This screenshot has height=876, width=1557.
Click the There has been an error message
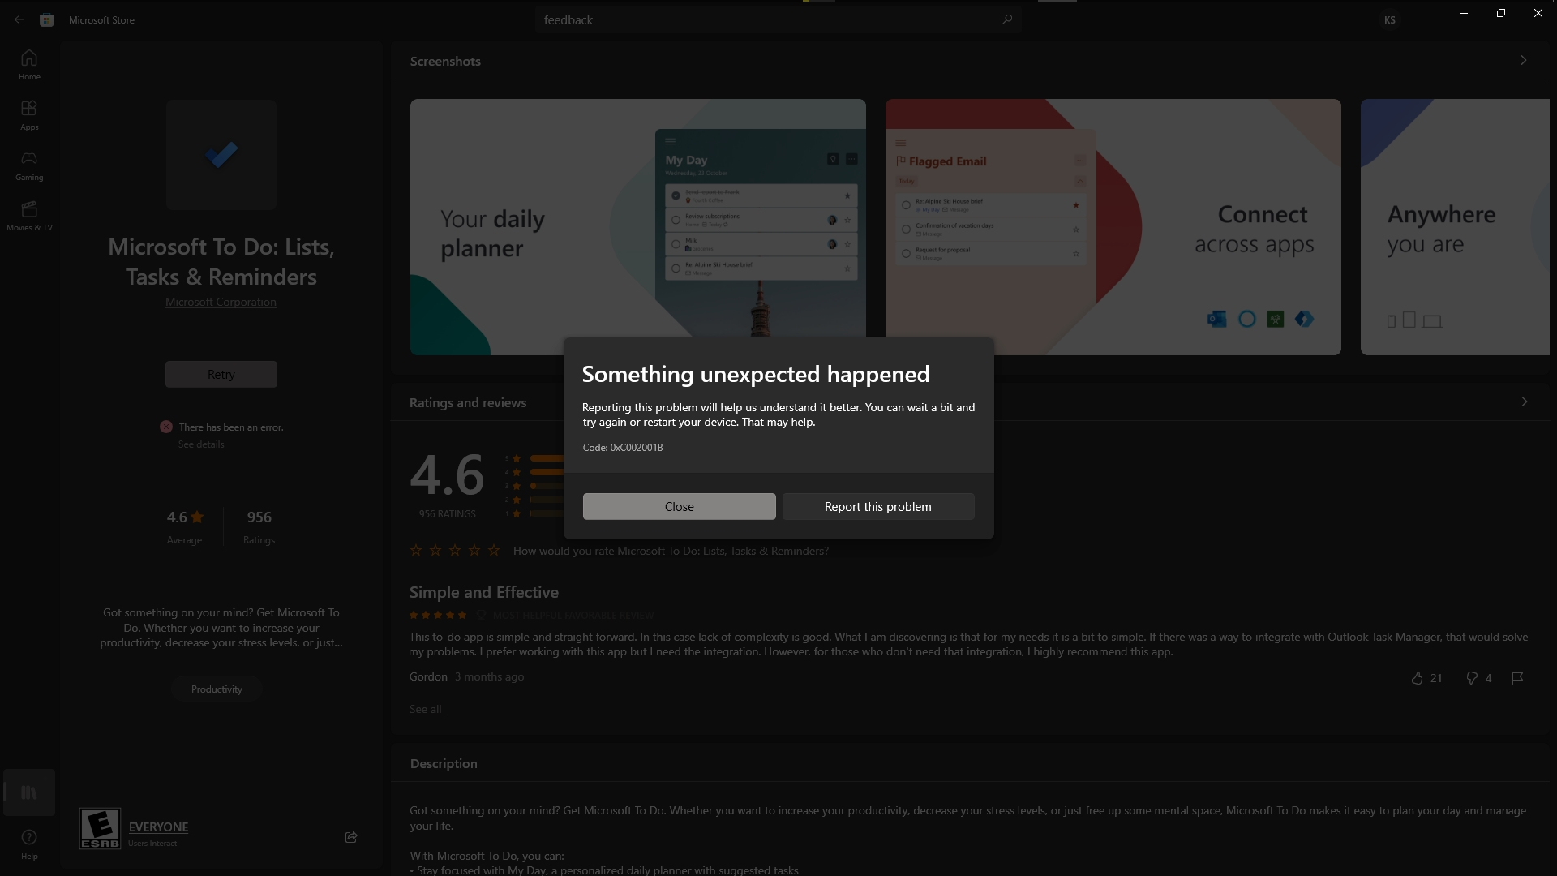[231, 427]
